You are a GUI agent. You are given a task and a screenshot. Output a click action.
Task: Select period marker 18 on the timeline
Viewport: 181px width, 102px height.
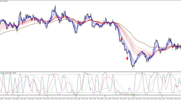[x=76, y=96]
